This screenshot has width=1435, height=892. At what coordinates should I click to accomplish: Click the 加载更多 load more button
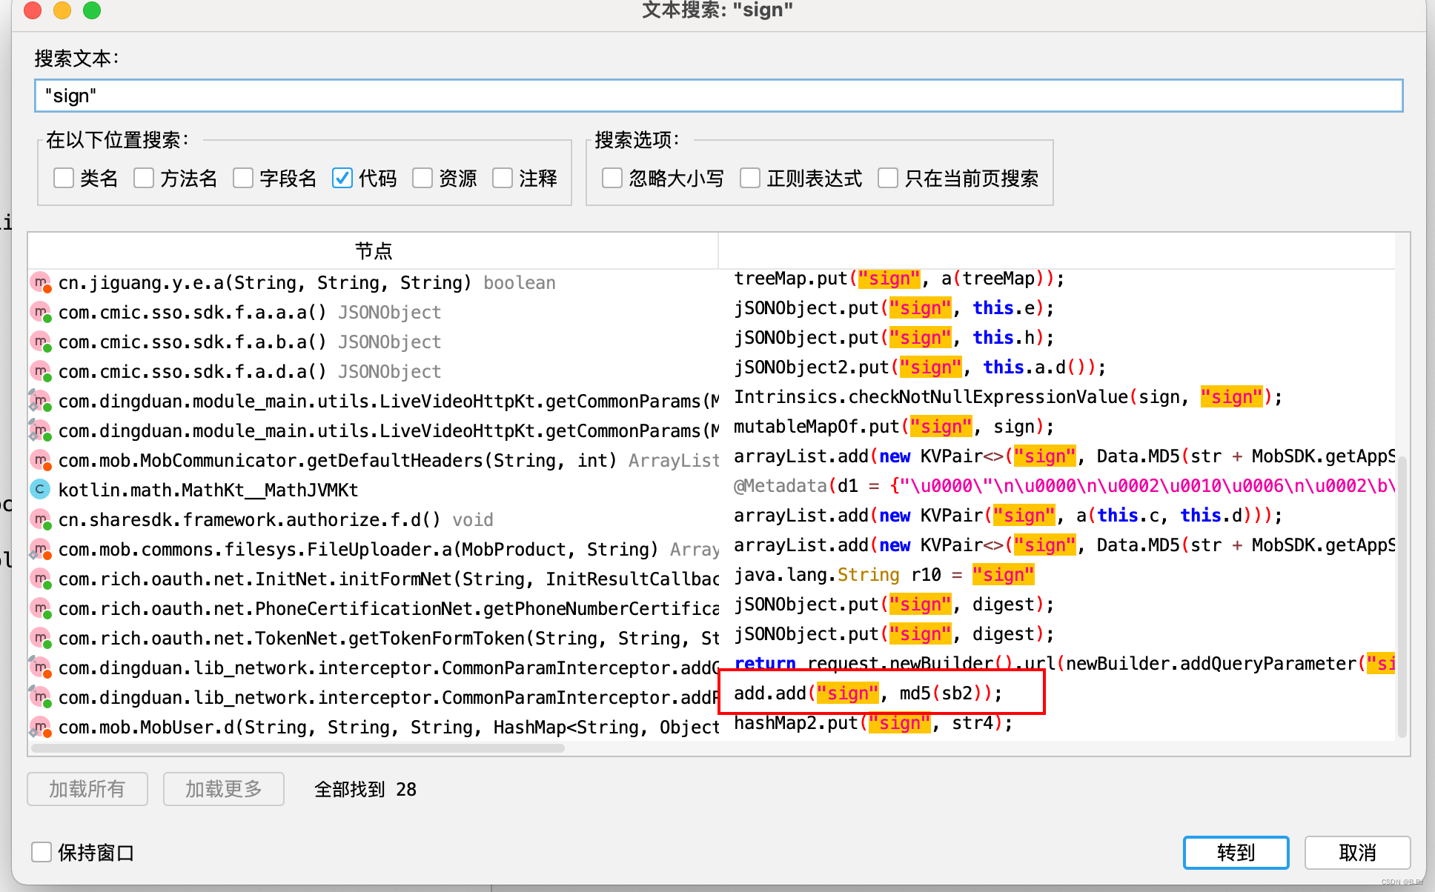[x=224, y=789]
